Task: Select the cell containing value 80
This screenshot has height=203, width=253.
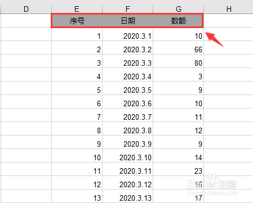Action: click(x=179, y=61)
